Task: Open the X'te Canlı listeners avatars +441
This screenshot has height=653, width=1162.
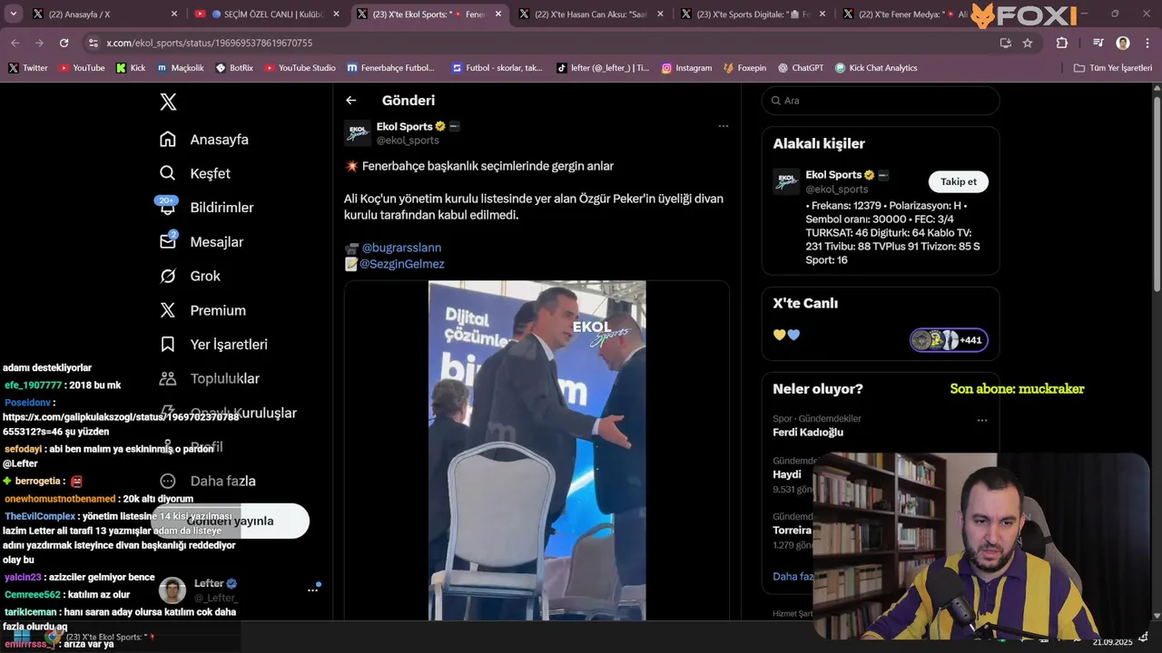Action: 949,340
